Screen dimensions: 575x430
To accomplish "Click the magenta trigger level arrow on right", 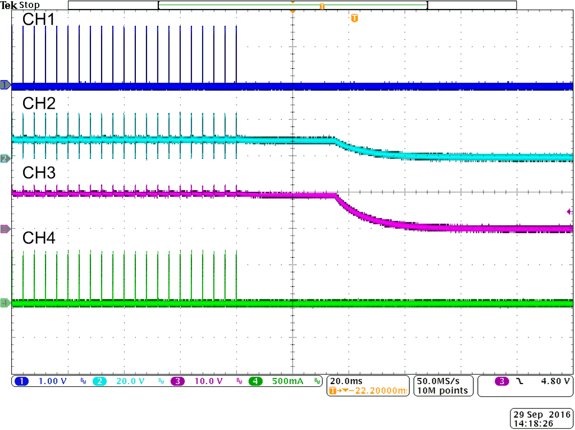I will tap(569, 211).
